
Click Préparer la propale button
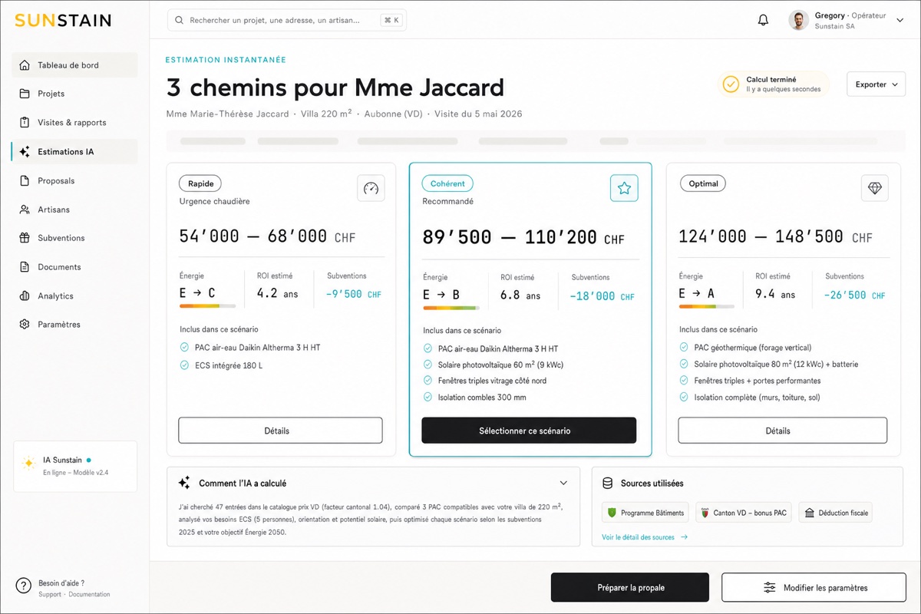click(630, 588)
